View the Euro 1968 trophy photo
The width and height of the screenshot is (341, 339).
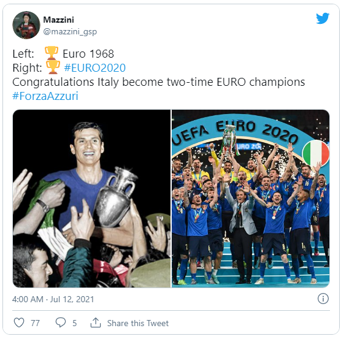click(x=92, y=199)
